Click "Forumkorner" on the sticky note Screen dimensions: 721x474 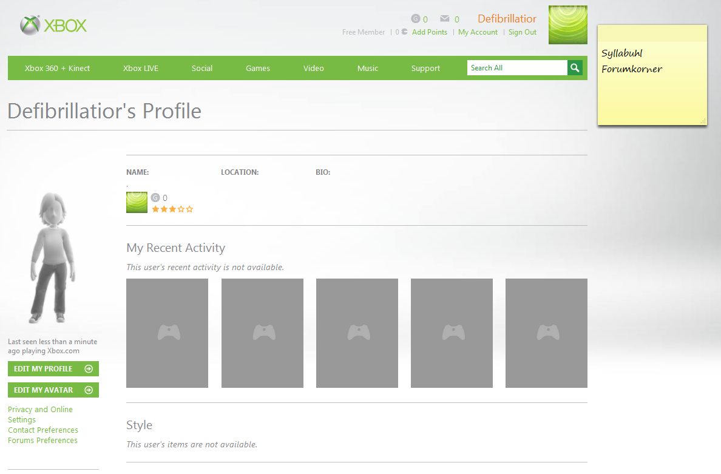coord(632,69)
